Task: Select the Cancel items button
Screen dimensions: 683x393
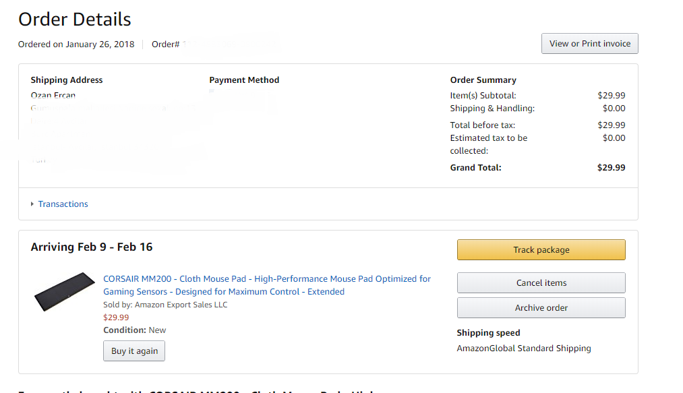Action: (x=541, y=282)
